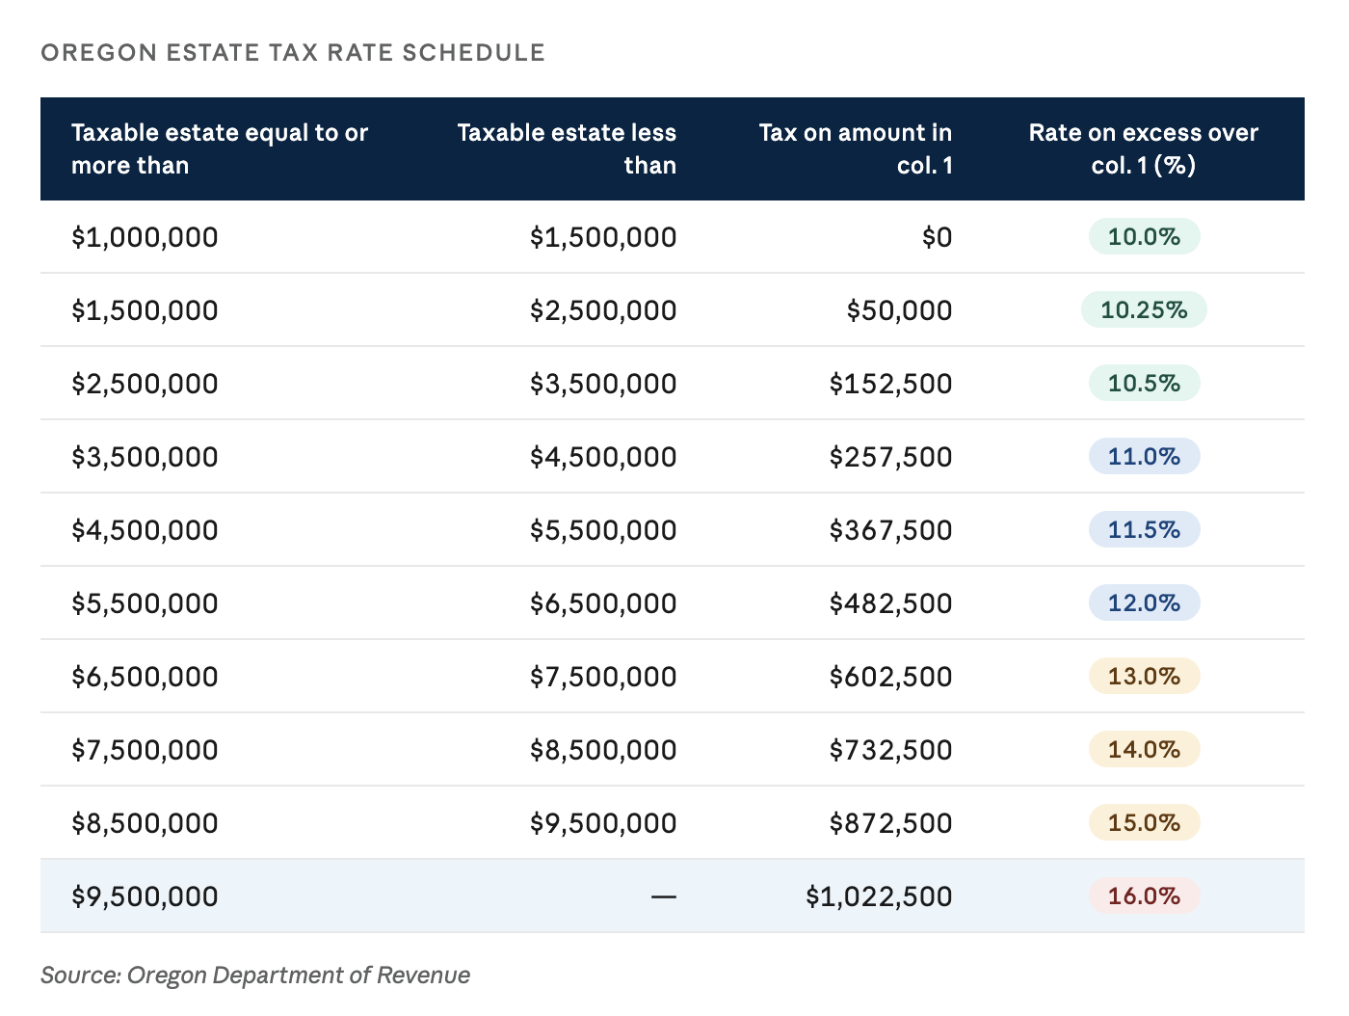Click 'Taxable estate equal to or more than' header

[x=220, y=148]
